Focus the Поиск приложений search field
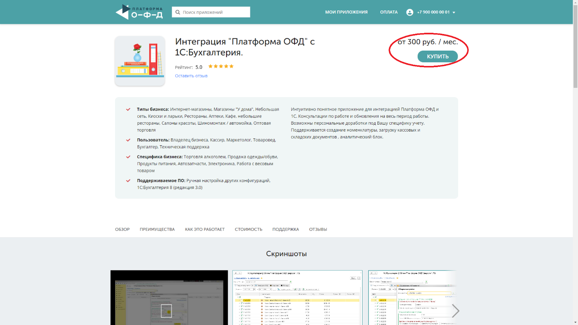Viewport: 578px width, 325px height. point(211,12)
